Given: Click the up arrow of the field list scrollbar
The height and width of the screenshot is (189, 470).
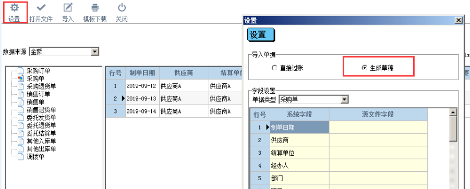Looking at the screenshot, I should coord(453,112).
